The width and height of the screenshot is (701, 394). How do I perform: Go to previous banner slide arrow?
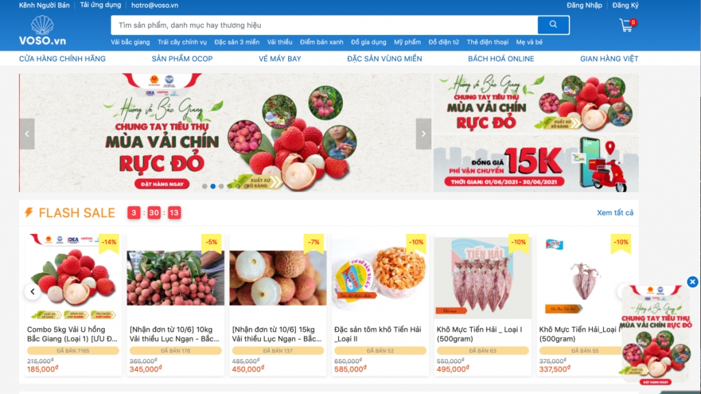click(27, 133)
